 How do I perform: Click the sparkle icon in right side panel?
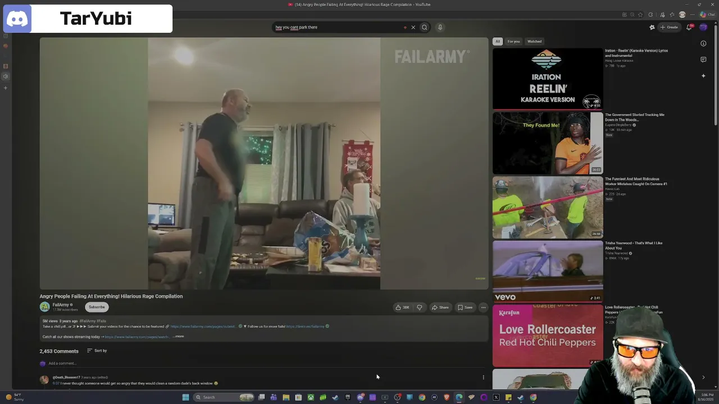point(703,76)
